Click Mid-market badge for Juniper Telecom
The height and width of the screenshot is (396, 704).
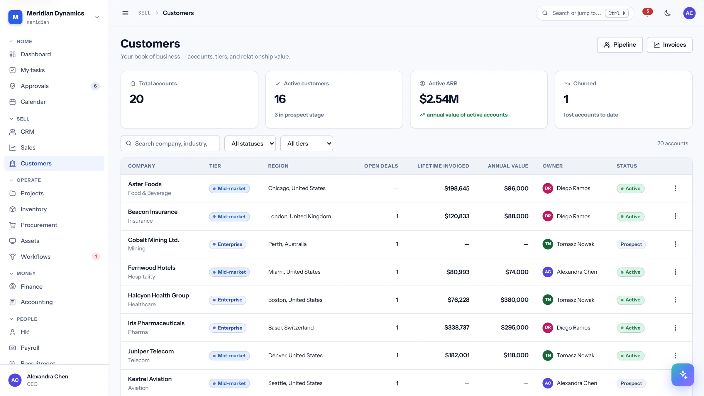tap(229, 356)
